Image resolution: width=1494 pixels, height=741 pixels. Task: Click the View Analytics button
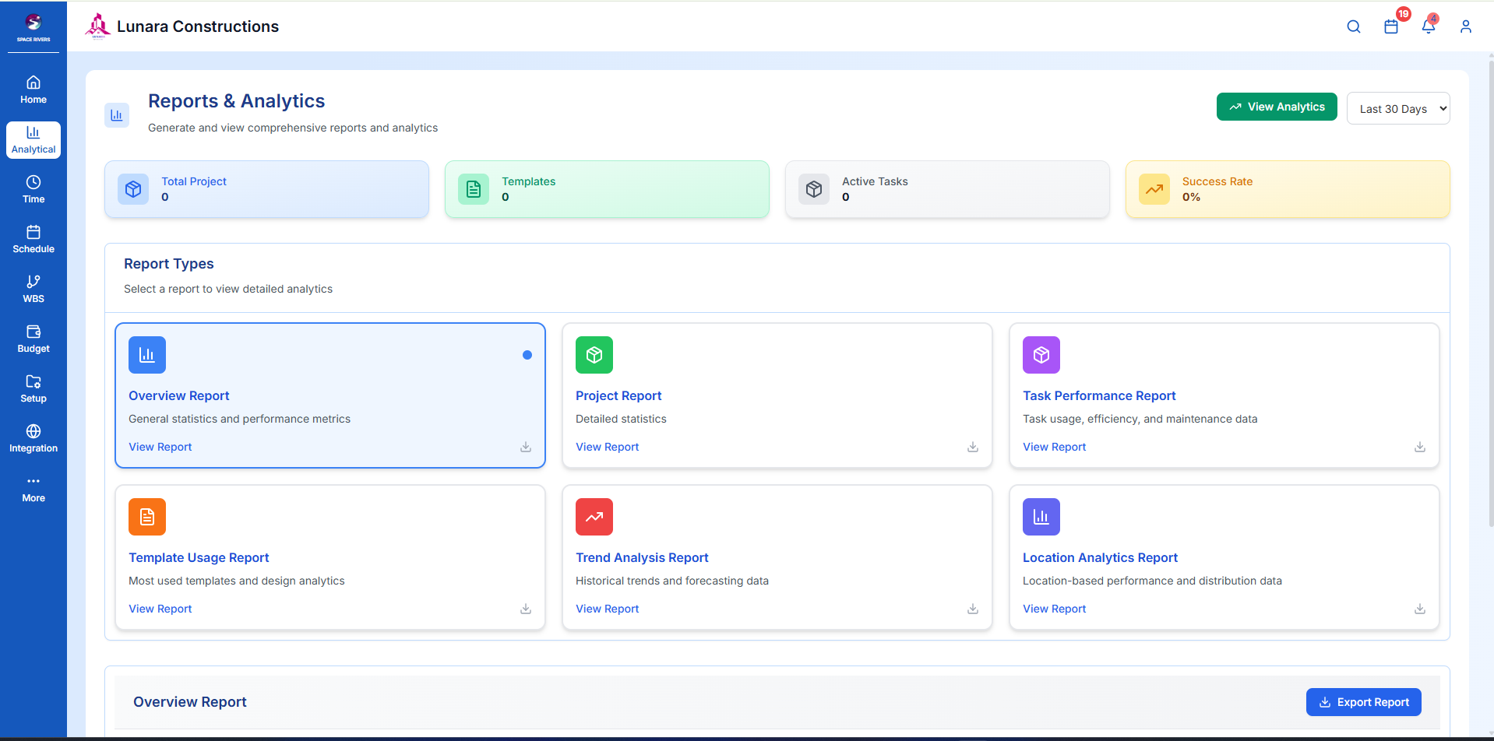[x=1277, y=107]
